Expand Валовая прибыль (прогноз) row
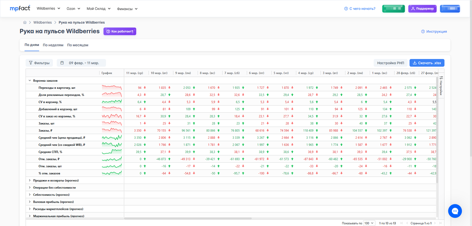Image resolution: width=472 pixels, height=226 pixels. coord(29,202)
